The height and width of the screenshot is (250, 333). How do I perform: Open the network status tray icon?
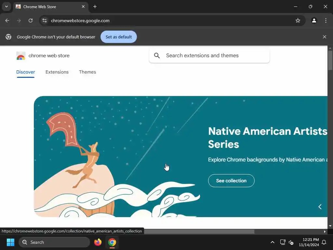283,242
